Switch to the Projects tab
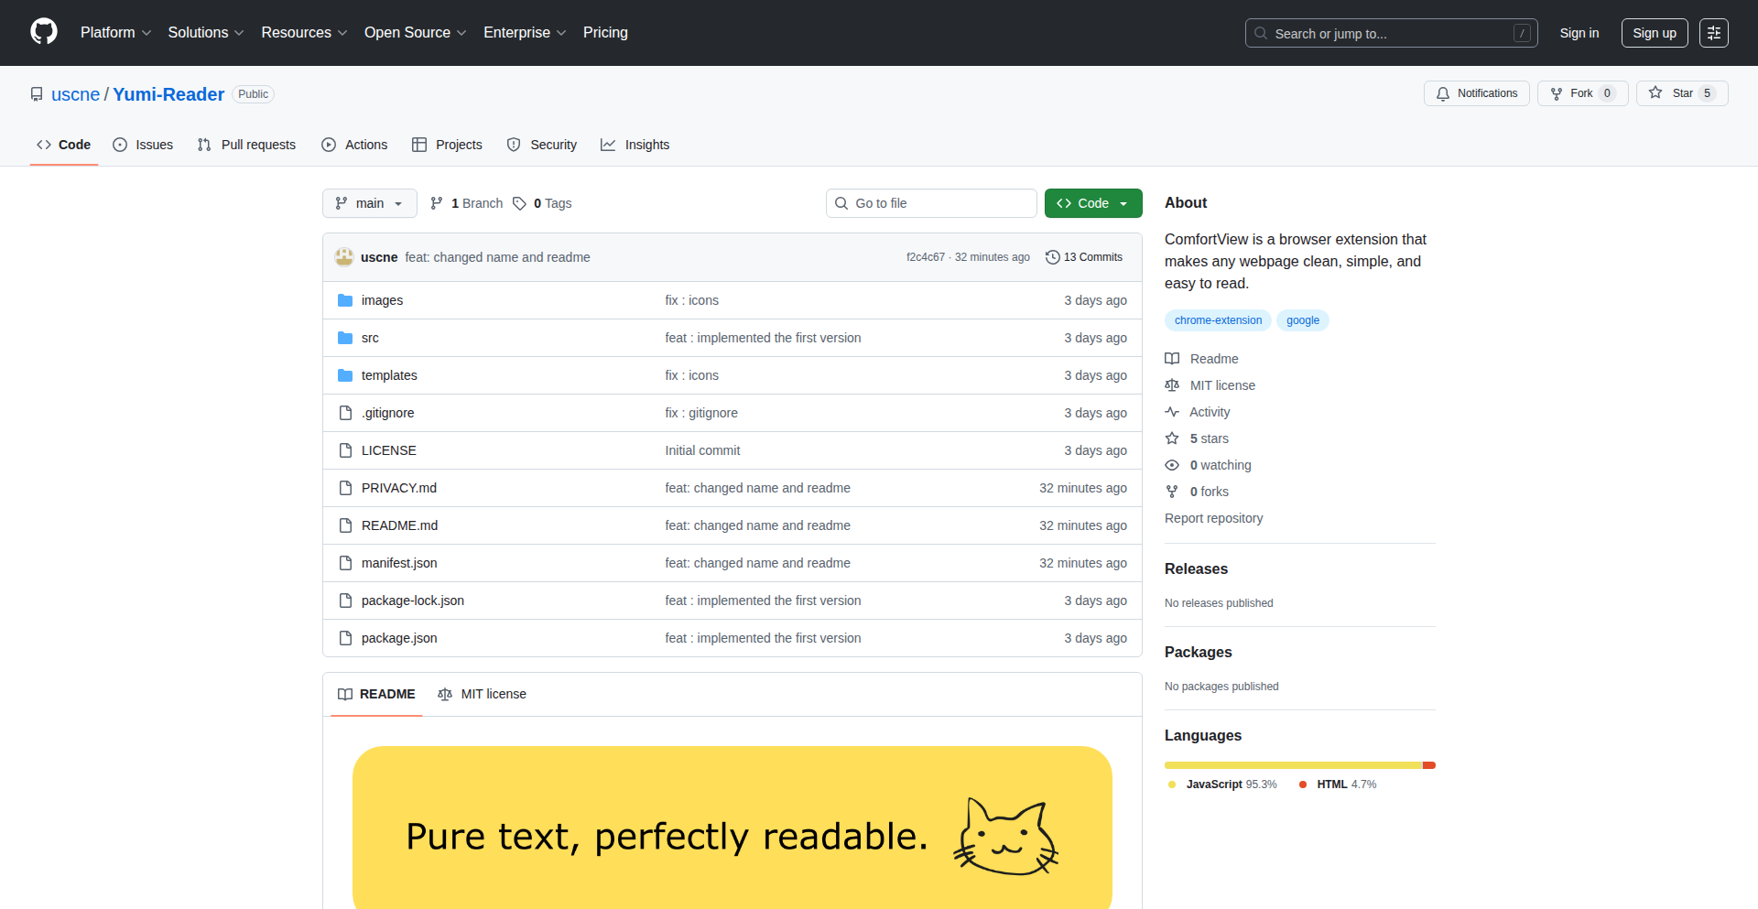 click(x=447, y=145)
